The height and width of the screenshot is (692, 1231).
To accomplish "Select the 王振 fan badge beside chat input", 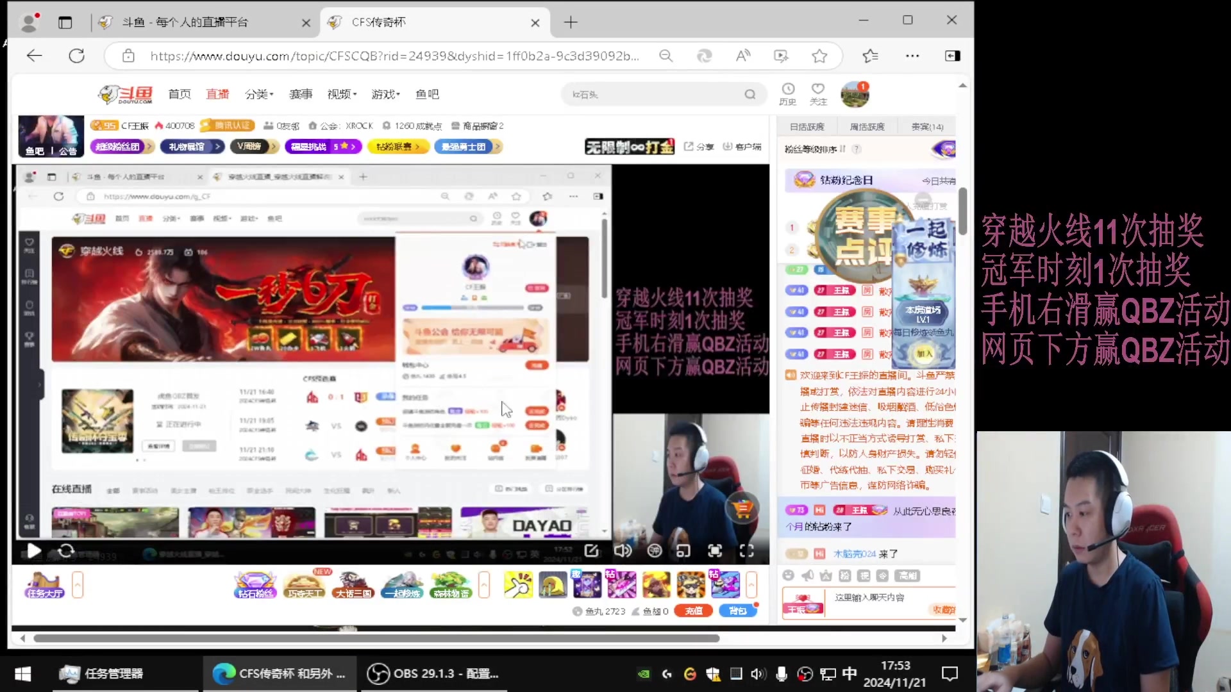I will pos(803,604).
